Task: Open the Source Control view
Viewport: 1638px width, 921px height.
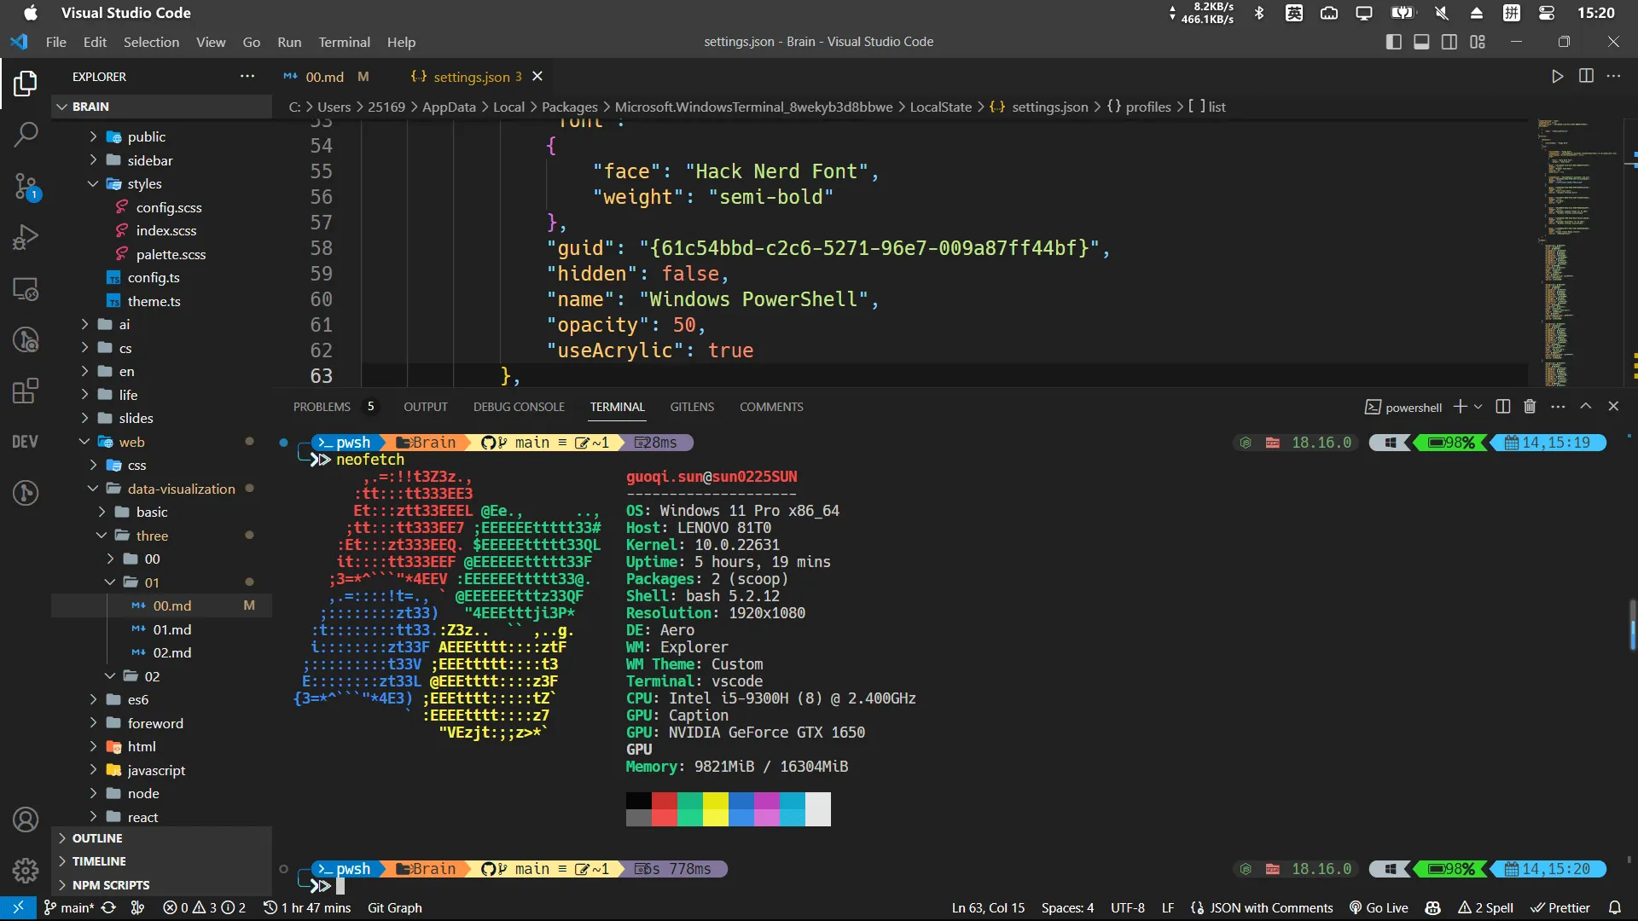Action: 26,186
